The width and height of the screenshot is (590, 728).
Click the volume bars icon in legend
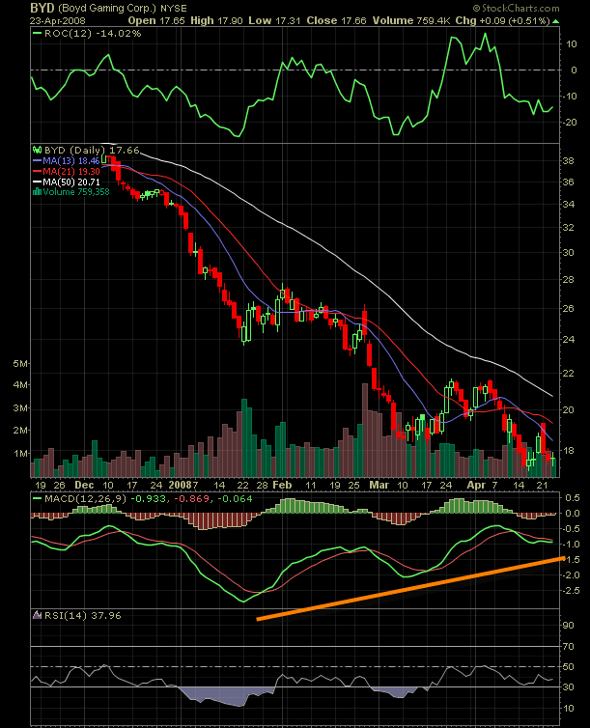click(x=37, y=192)
